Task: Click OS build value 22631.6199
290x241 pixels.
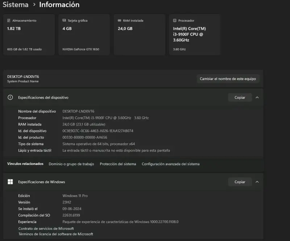Action: tap(71, 215)
